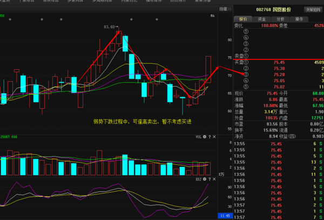
Task: Click 收益(四) value 0.903
Action: click(x=318, y=136)
